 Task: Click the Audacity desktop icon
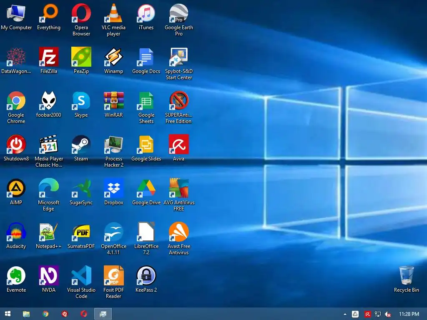click(16, 236)
